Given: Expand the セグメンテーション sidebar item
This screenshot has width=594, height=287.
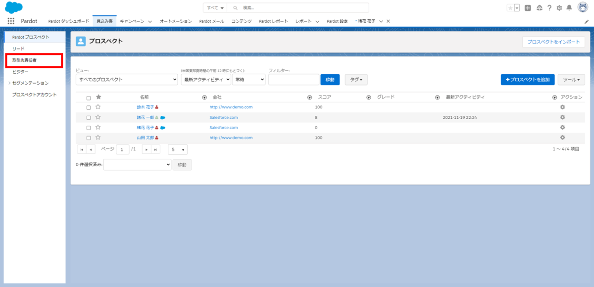Looking at the screenshot, I should 9,83.
